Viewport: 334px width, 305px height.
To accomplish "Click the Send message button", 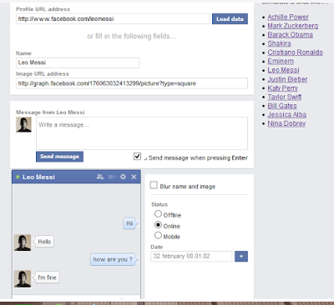I will point(59,157).
